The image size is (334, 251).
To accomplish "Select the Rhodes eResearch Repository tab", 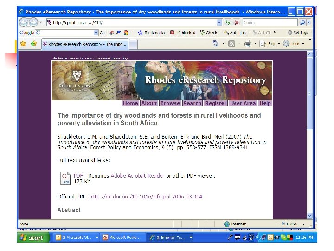I will coord(85,44).
